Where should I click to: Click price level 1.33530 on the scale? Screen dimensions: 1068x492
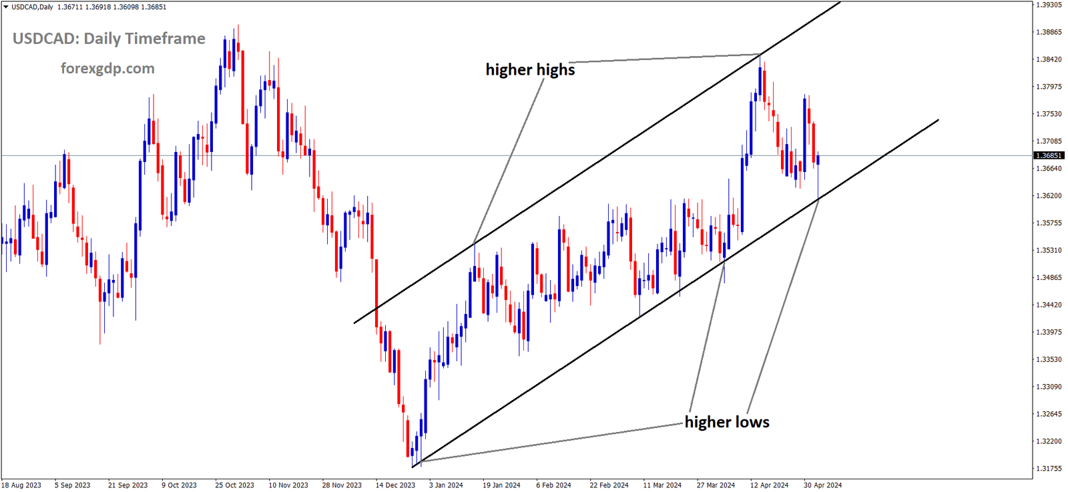pos(1049,359)
